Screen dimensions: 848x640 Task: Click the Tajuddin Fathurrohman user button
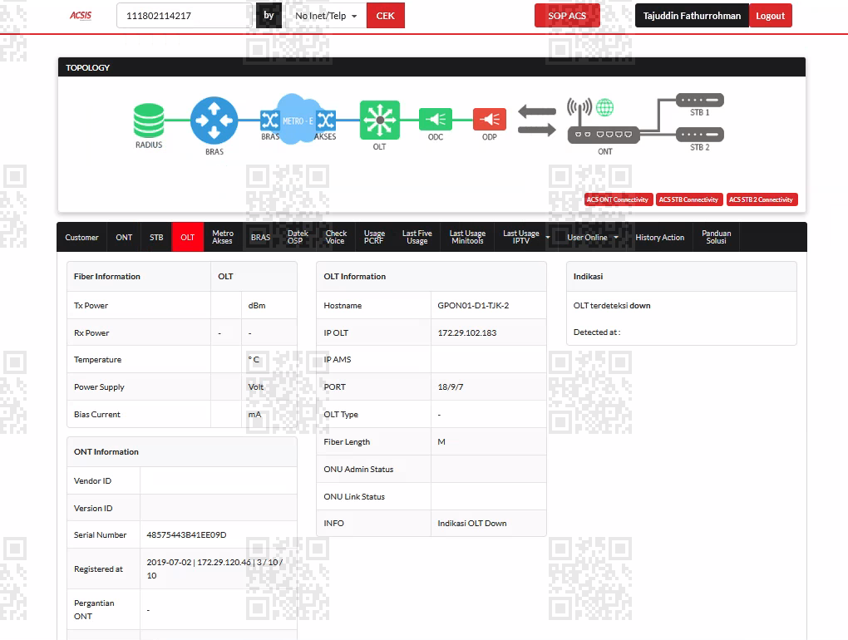tap(692, 16)
